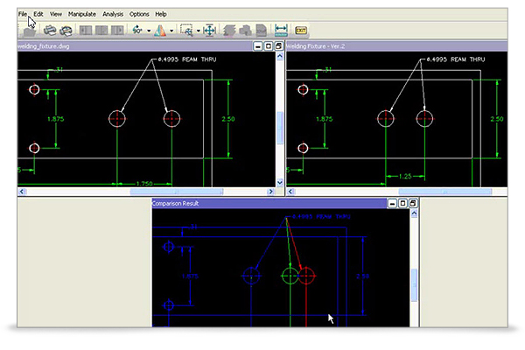Viewport: 525px width, 350px height.
Task: Select the zoom window tool icon
Action: [x=187, y=30]
